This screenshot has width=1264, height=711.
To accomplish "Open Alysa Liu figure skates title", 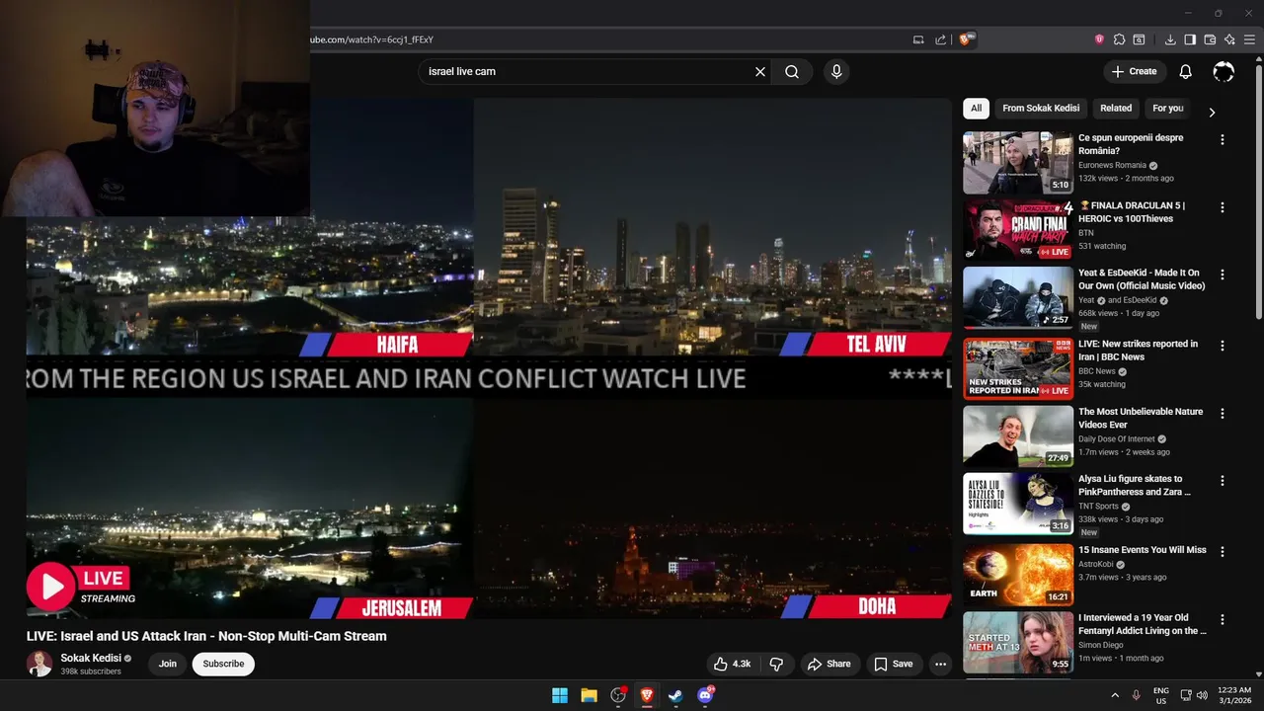I will click(1135, 485).
